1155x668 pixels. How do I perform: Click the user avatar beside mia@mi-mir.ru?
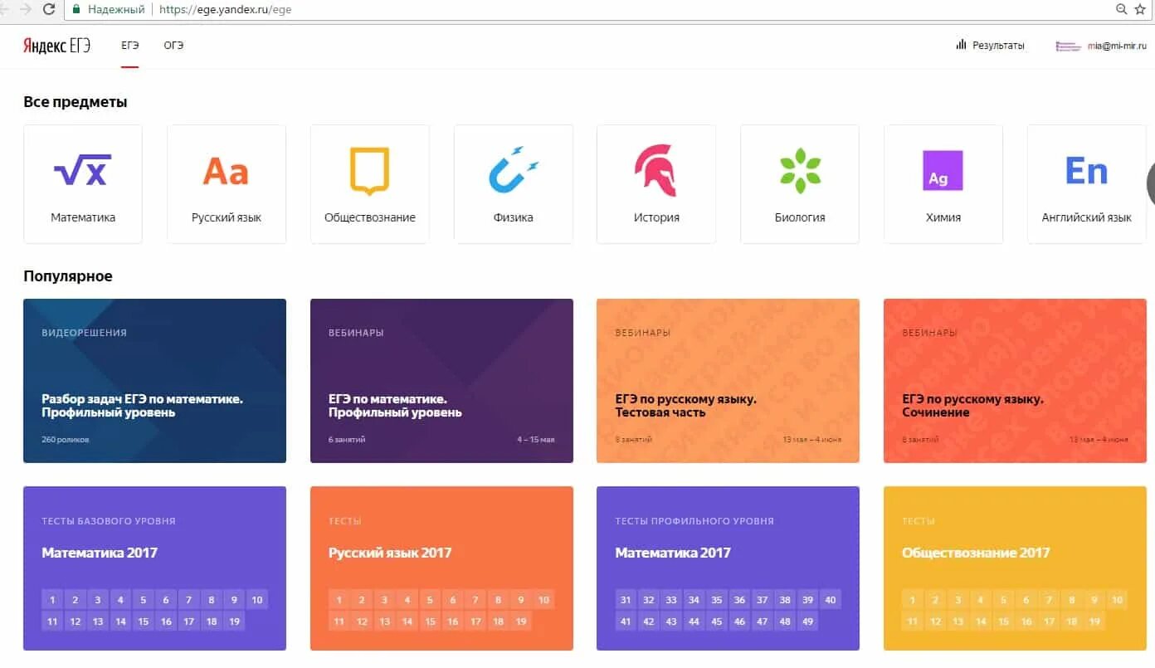1068,46
